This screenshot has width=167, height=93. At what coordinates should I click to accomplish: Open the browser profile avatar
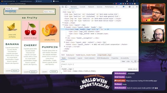pos(135,4)
